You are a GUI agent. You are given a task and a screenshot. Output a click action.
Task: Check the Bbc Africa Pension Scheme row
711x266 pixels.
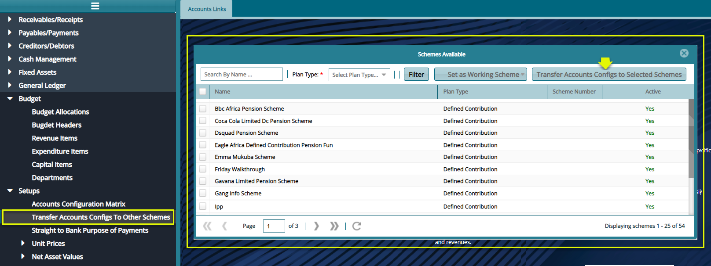(202, 108)
